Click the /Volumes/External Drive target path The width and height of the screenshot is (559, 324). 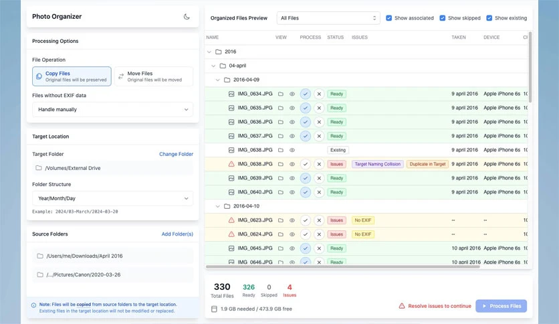112,168
